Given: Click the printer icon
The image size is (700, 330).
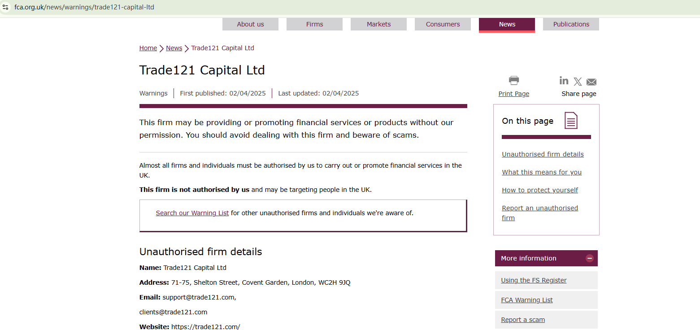Looking at the screenshot, I should (x=514, y=81).
